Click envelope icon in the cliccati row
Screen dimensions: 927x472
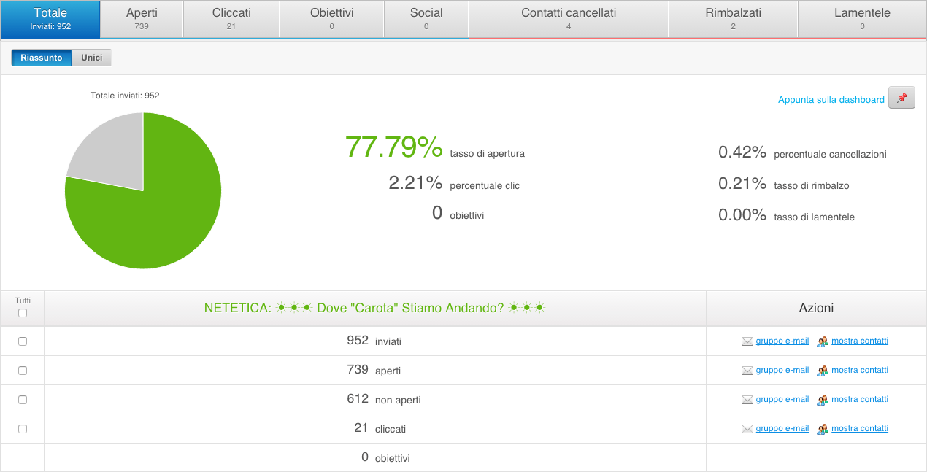[747, 429]
